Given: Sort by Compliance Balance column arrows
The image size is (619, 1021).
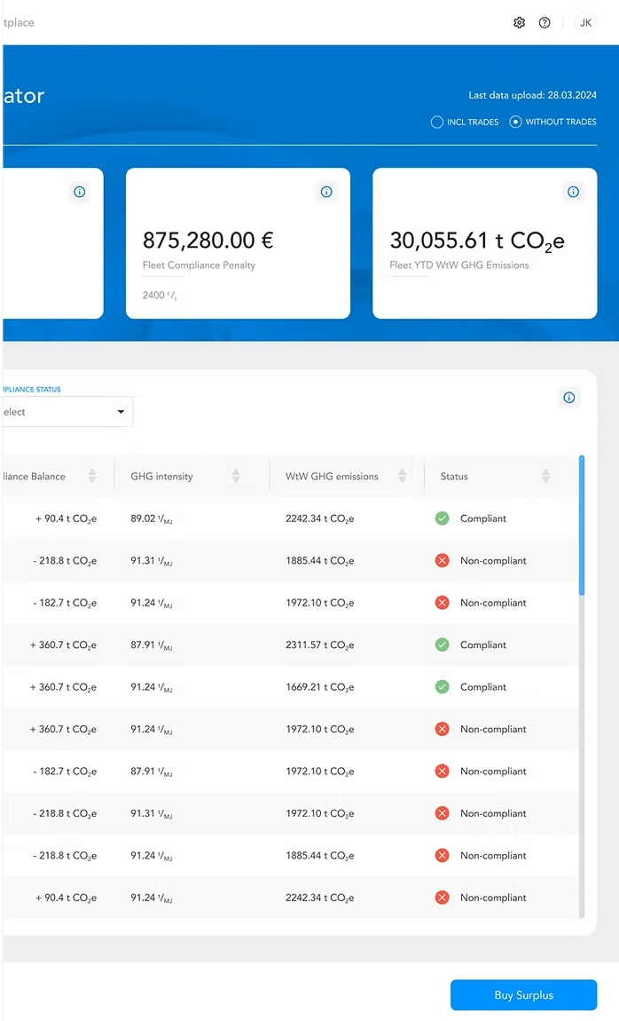Looking at the screenshot, I should coord(92,477).
